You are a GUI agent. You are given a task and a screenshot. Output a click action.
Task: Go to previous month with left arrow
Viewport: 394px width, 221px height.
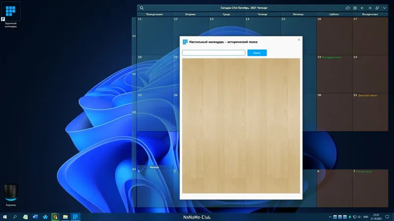click(362, 8)
